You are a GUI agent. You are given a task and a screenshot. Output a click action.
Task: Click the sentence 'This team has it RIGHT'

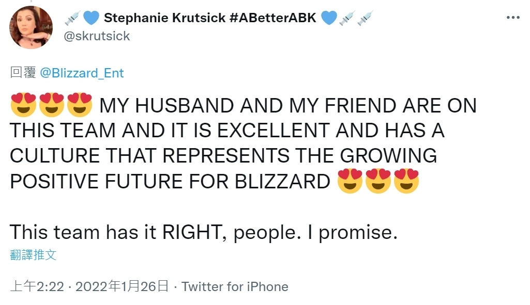coord(115,233)
